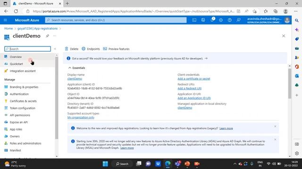The image size is (302, 169).
Task: Click the main content scrollbar
Action: tap(290, 84)
